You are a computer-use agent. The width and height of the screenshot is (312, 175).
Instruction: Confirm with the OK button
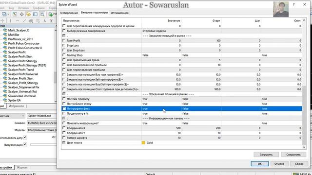pos(260,164)
